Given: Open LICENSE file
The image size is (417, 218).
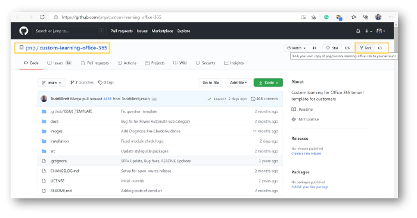Looking at the screenshot, I should [x=57, y=181].
